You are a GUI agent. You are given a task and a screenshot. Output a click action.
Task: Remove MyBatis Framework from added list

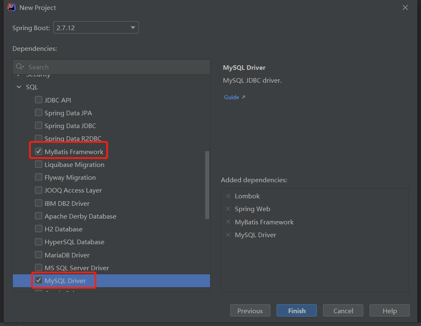coord(228,222)
